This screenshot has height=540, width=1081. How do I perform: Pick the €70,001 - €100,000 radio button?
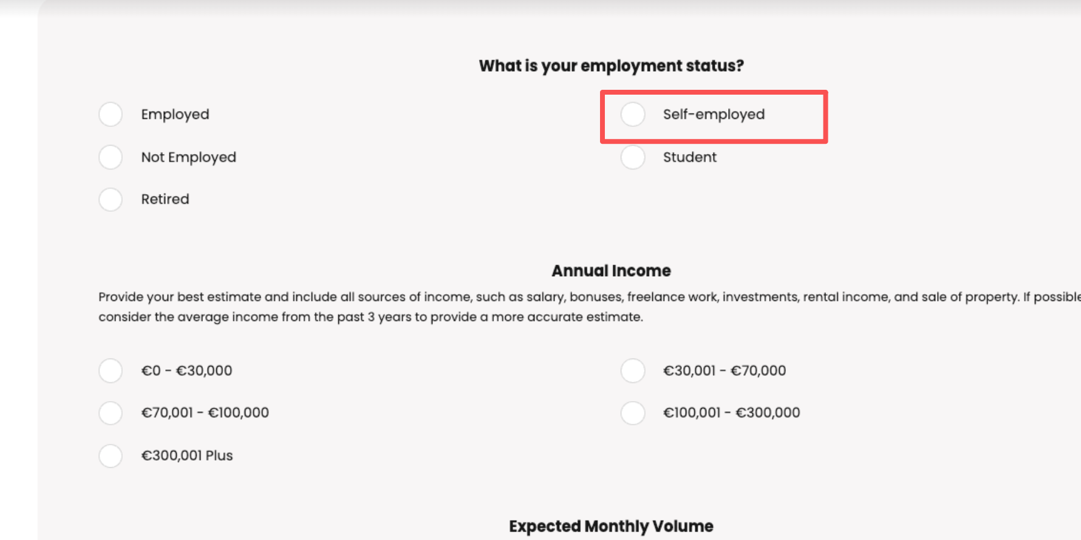click(x=111, y=413)
